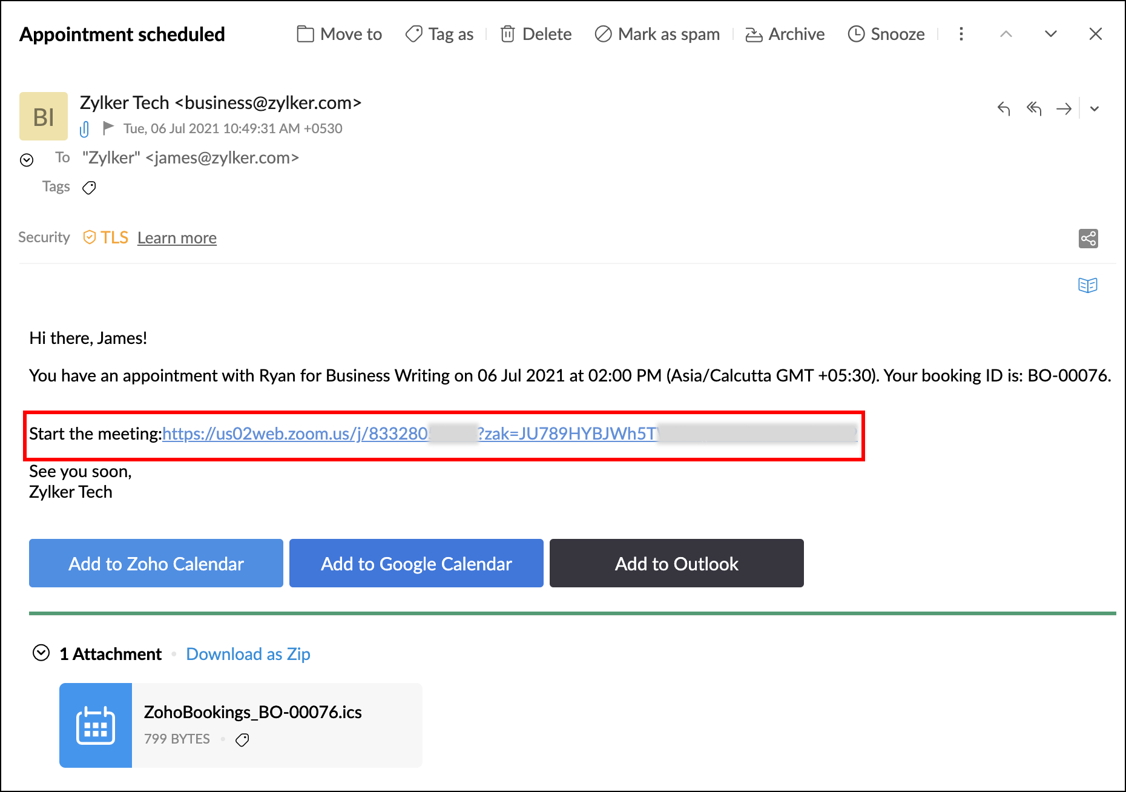The height and width of the screenshot is (792, 1126).
Task: Archive the Appointment scheduled email
Action: (x=785, y=34)
